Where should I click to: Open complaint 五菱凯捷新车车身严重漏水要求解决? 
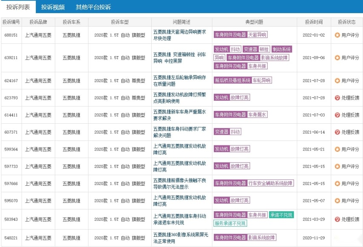point(179,115)
